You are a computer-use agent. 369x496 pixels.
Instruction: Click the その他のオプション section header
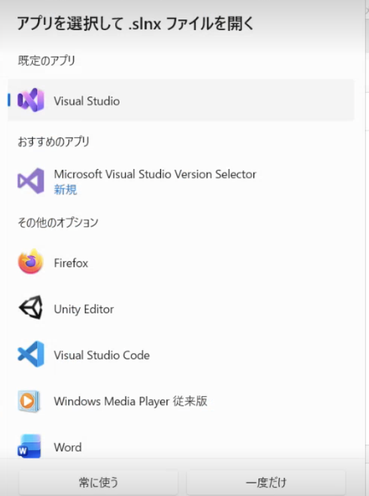point(58,223)
